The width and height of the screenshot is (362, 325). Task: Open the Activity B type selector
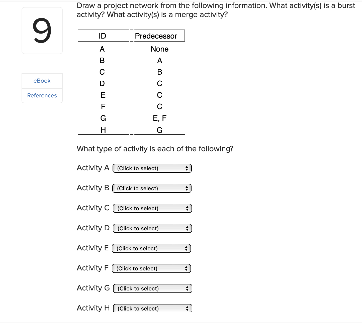[152, 188]
